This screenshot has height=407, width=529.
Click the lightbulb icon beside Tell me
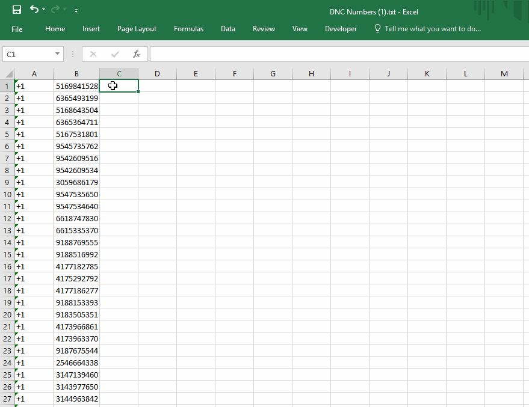pyautogui.click(x=377, y=28)
